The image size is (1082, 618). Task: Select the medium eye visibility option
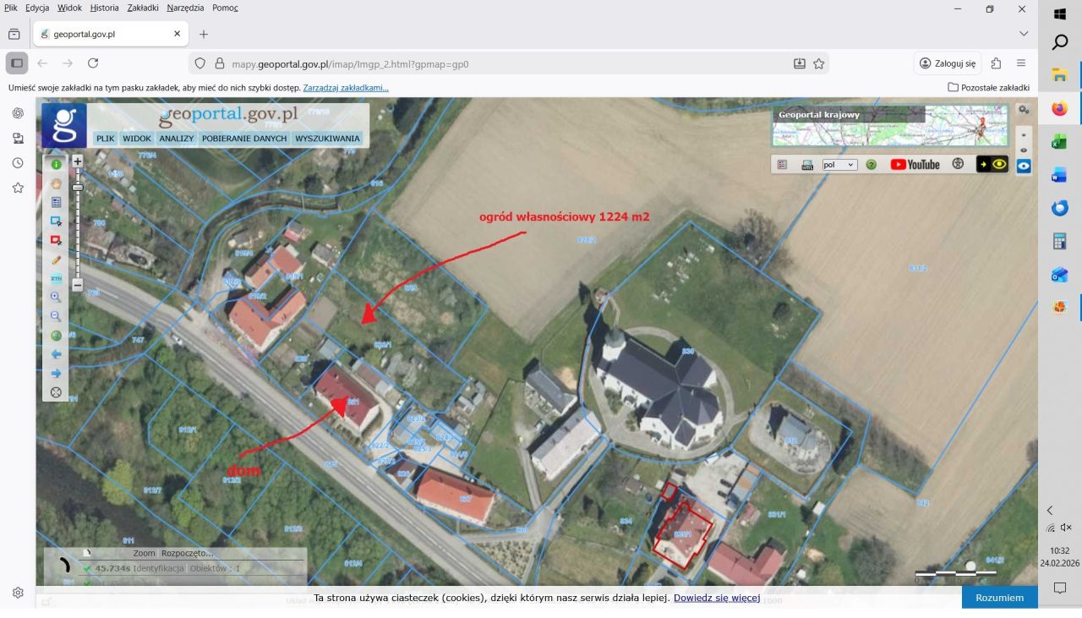tap(1024, 150)
